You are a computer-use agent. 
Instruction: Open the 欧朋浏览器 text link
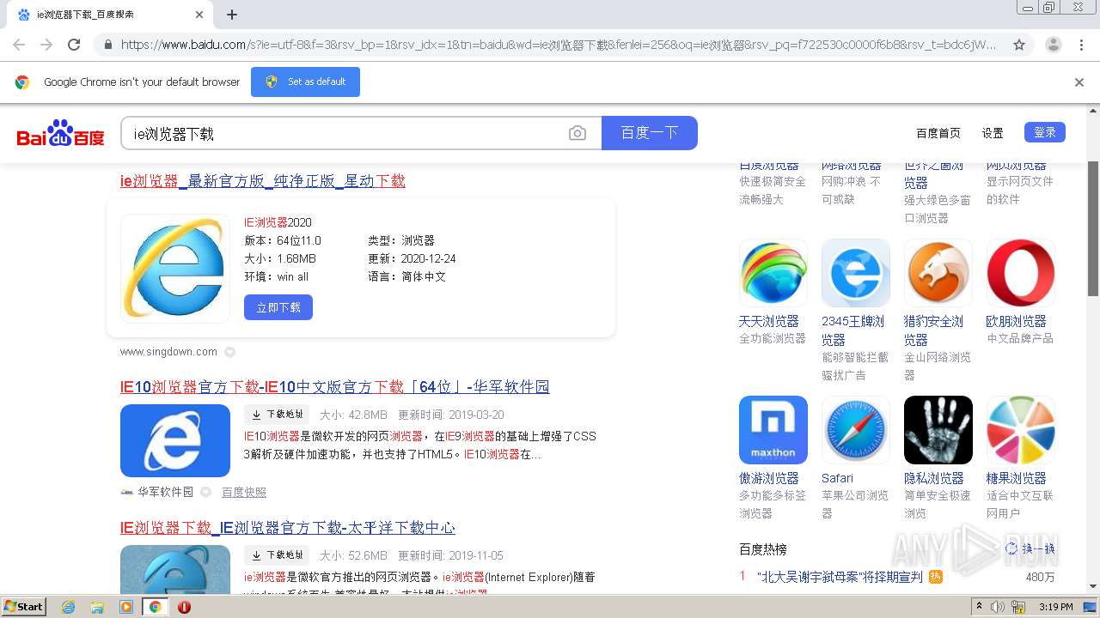pos(1017,321)
